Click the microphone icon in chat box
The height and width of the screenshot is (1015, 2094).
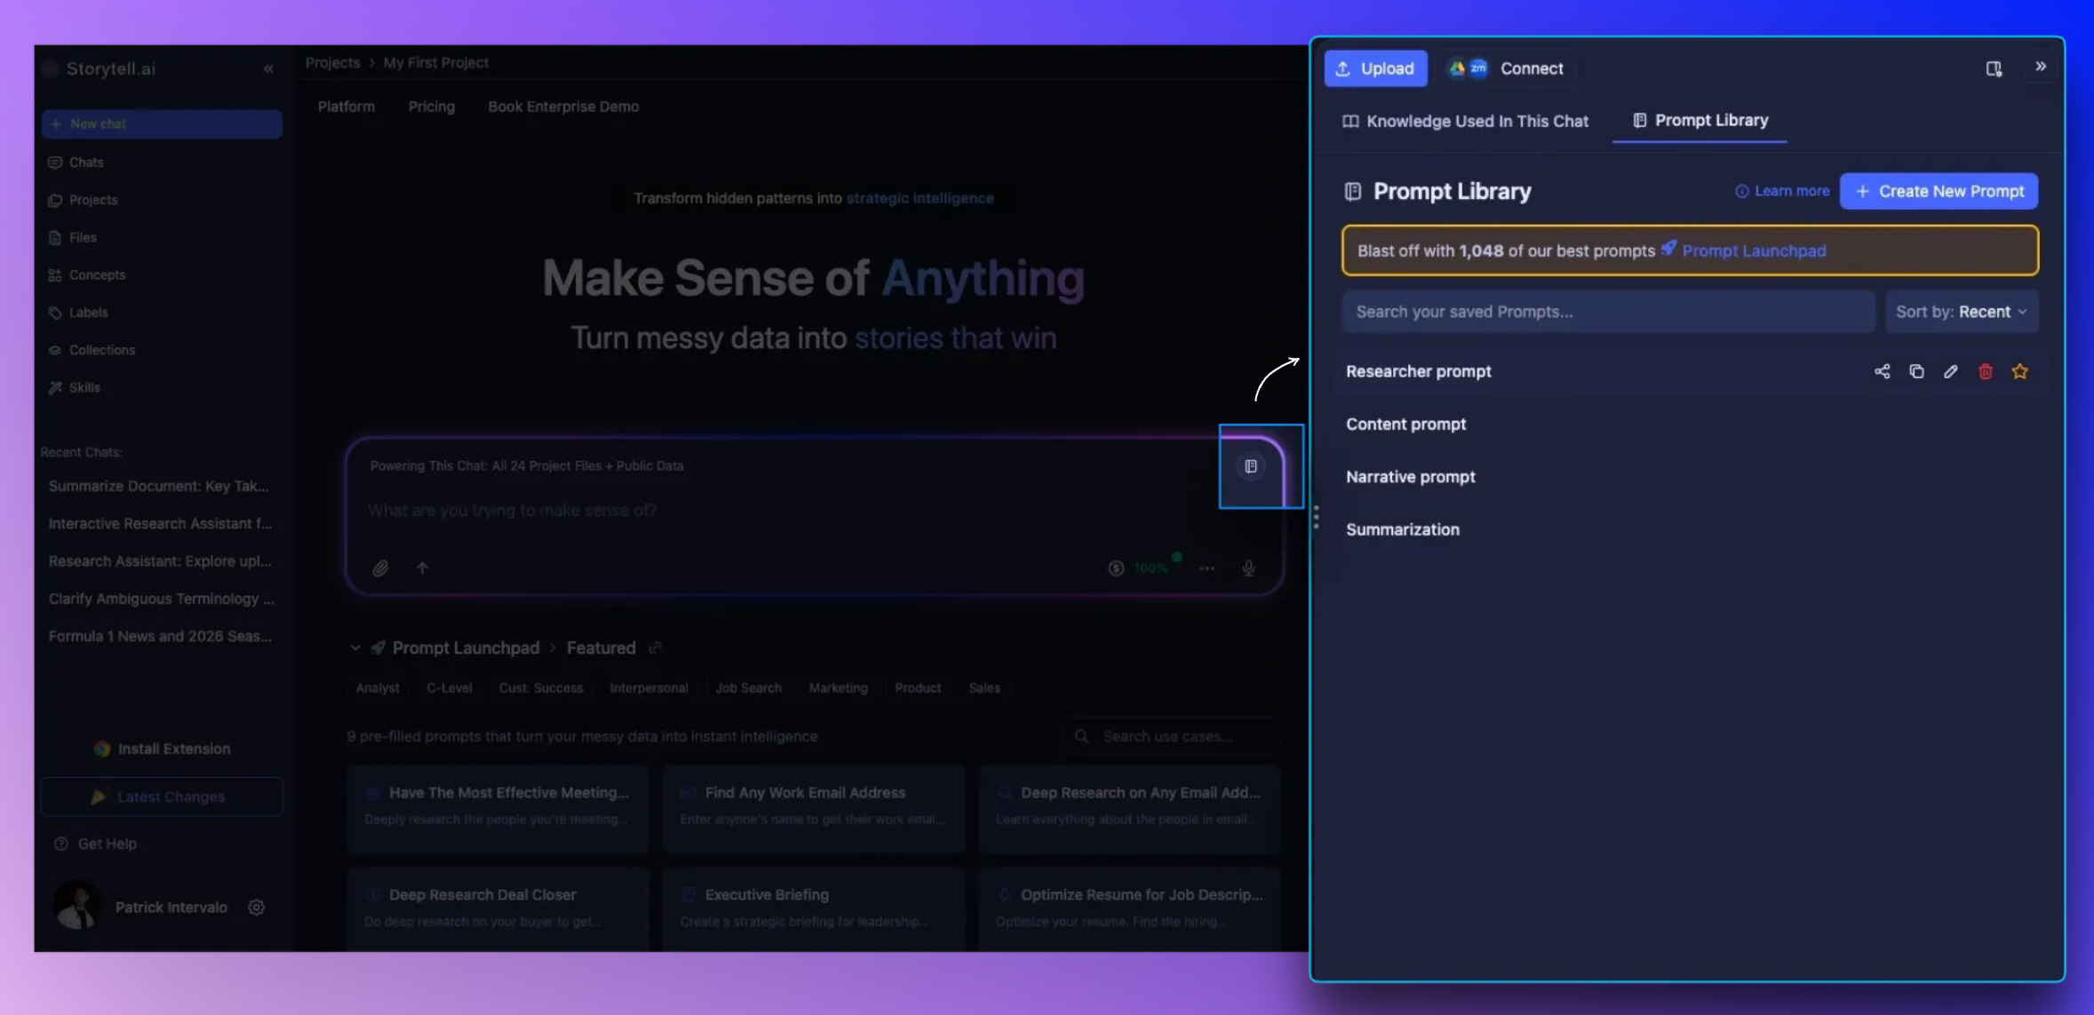point(1248,568)
